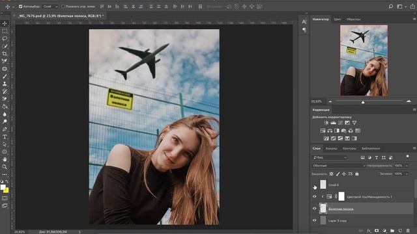Hide the selected Взлетная полоса layer
This screenshot has width=417, height=234.
tap(315, 209)
